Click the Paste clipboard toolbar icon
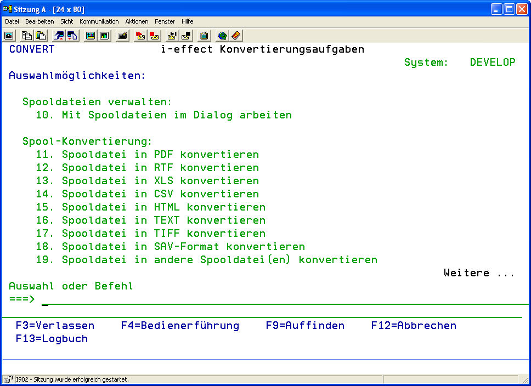Viewport: 531px width, 386px height. click(41, 36)
